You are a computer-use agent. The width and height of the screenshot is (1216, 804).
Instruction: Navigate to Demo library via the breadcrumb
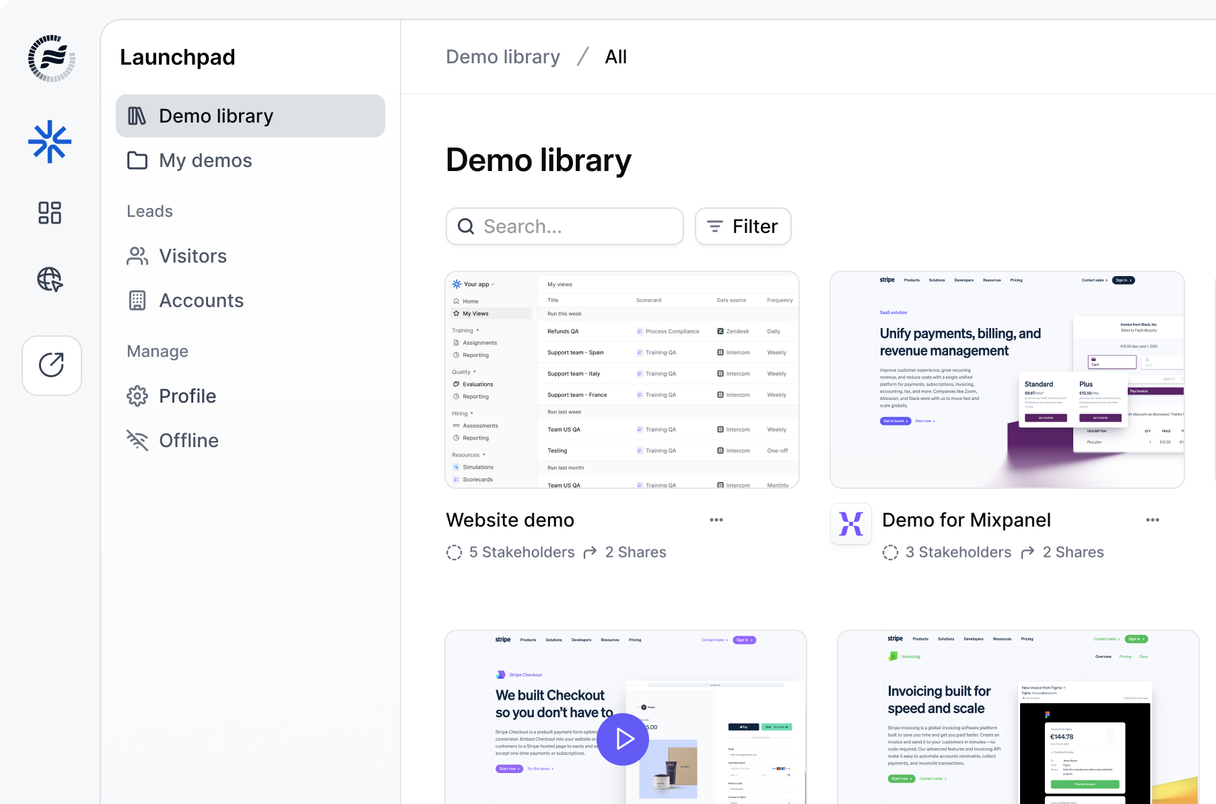click(502, 57)
